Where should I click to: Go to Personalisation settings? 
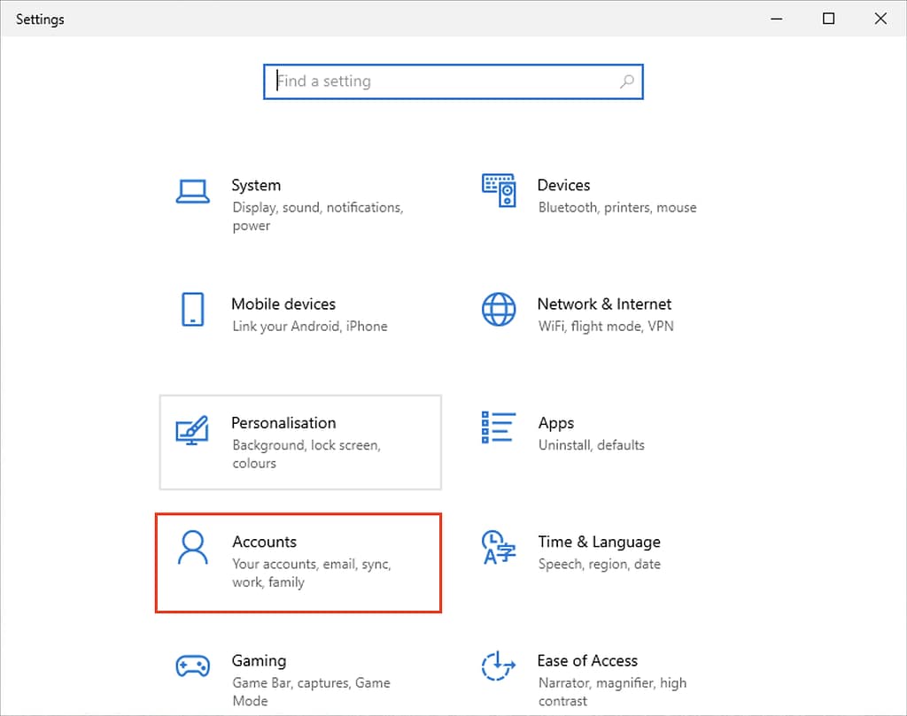click(283, 423)
